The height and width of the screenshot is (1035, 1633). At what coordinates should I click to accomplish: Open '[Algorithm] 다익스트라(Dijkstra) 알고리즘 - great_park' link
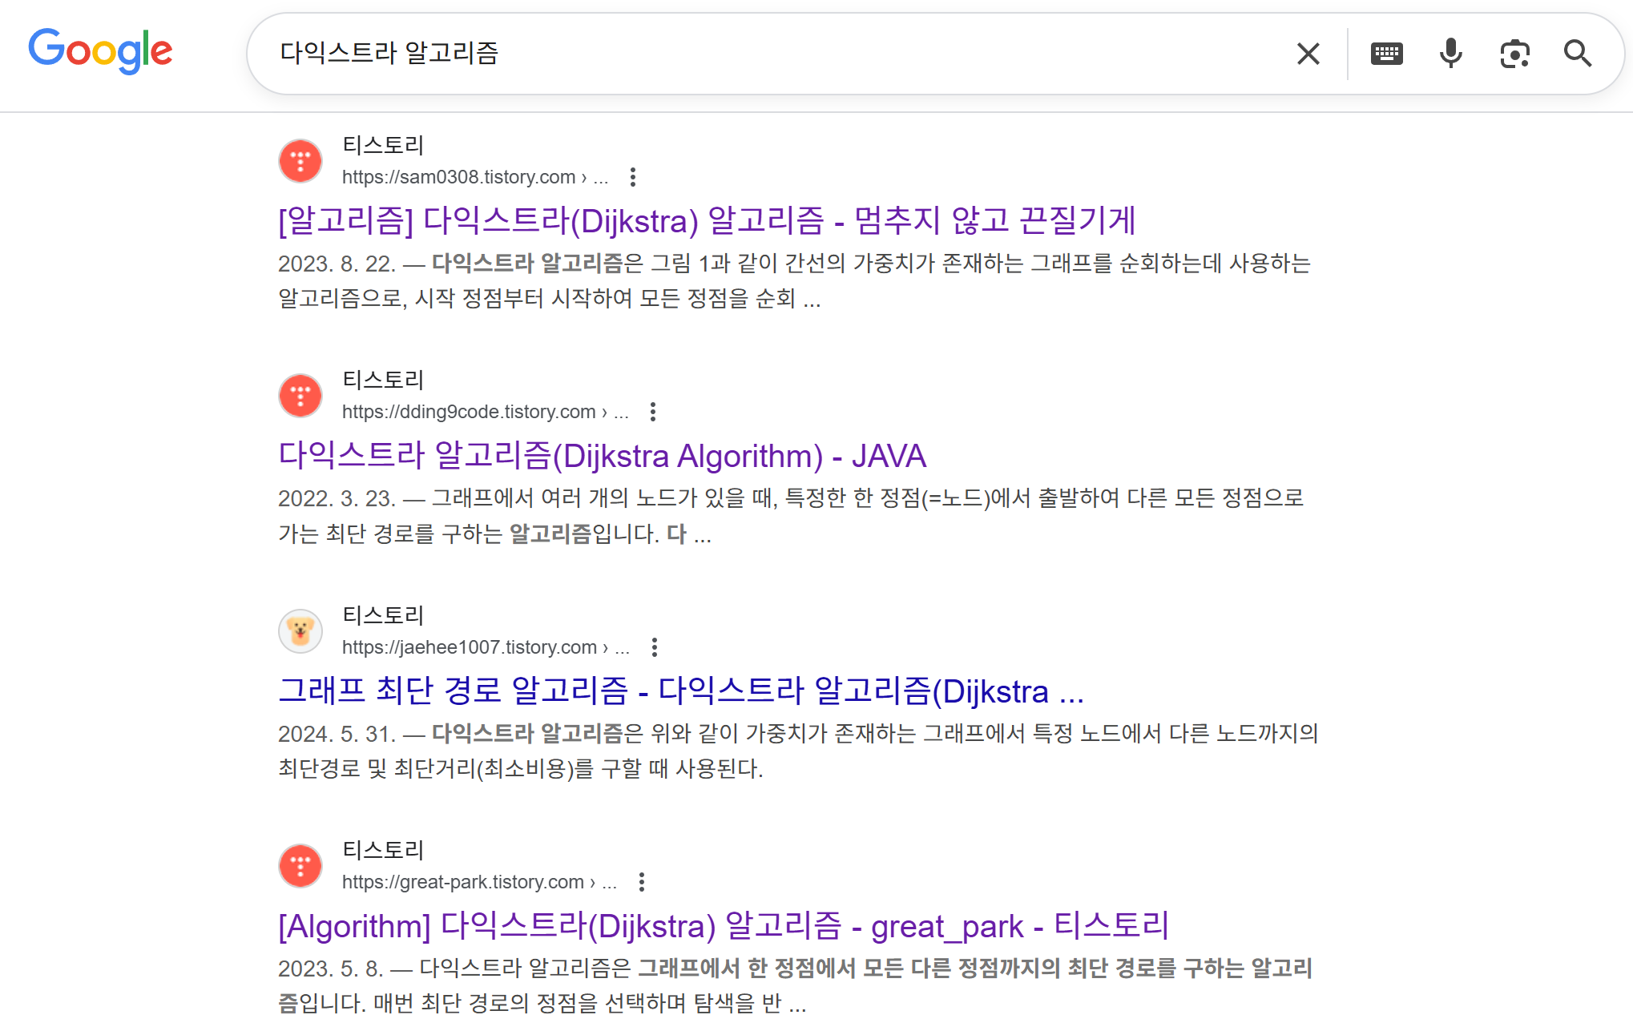pyautogui.click(x=723, y=926)
